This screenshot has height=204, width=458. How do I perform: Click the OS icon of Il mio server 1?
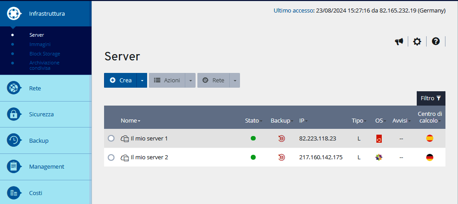[x=379, y=139]
